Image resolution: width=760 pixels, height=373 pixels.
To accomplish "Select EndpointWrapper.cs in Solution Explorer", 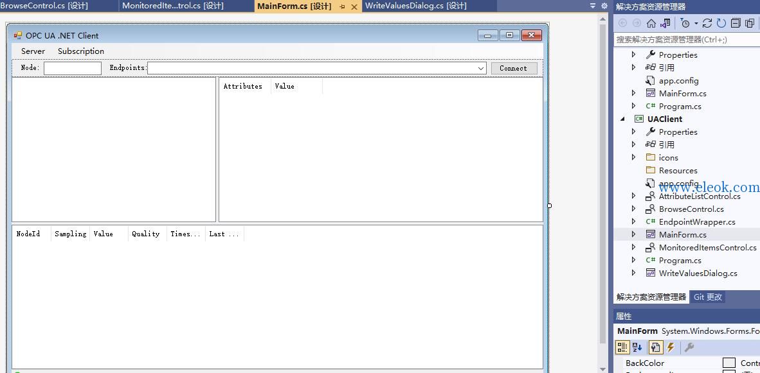I will pos(697,221).
